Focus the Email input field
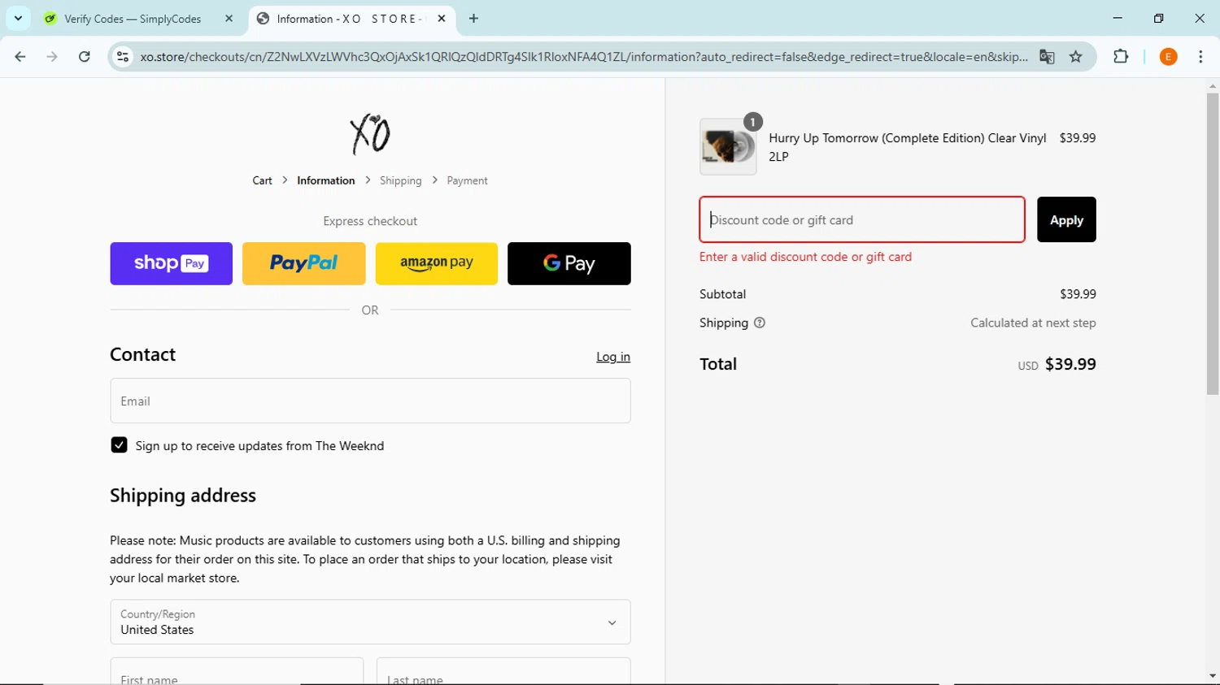The height and width of the screenshot is (685, 1220). 370,401
